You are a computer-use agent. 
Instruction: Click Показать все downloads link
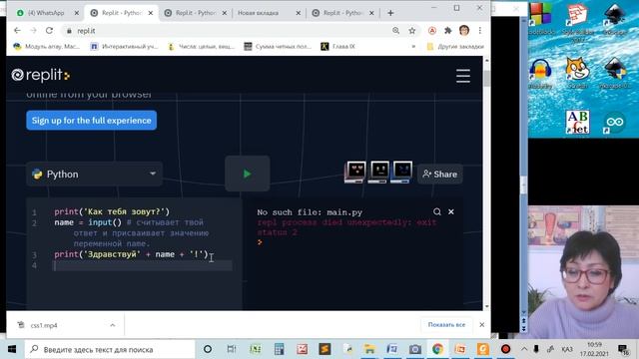(x=446, y=325)
